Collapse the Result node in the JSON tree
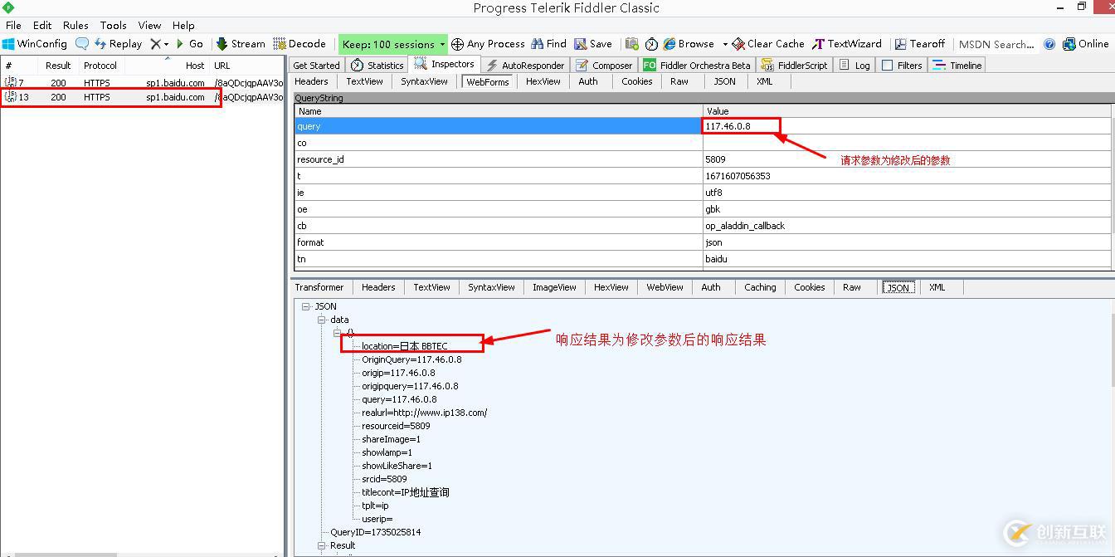Screen dimensions: 1115x557 click(x=322, y=545)
